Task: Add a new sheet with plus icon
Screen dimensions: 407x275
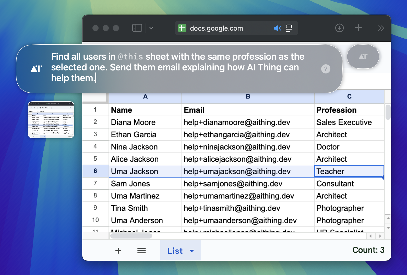Action: coord(118,251)
